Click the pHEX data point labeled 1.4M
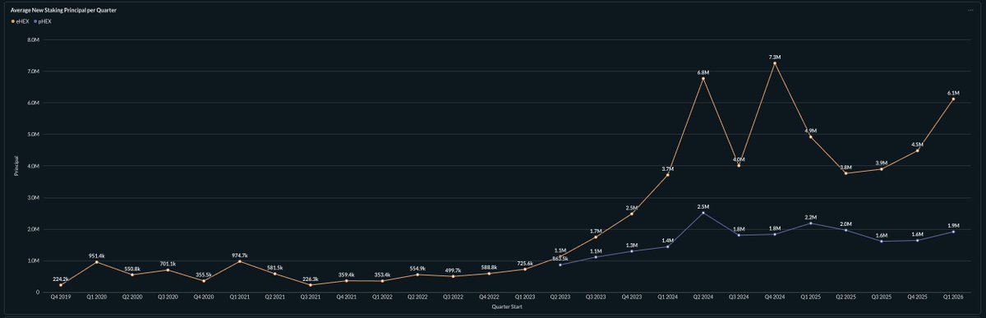Screen dimensions: 986x318 click(x=667, y=247)
